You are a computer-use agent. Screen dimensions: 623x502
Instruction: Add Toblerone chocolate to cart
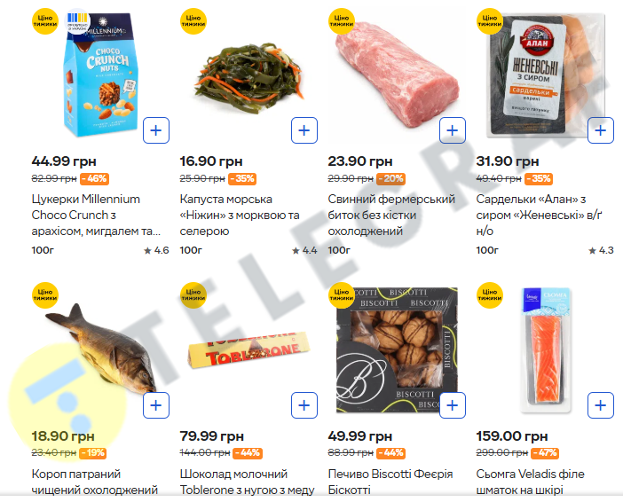coord(304,405)
